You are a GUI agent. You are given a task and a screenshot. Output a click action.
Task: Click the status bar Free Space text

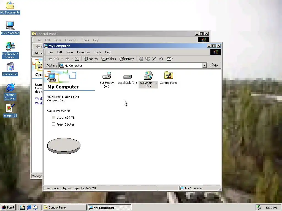click(70, 188)
